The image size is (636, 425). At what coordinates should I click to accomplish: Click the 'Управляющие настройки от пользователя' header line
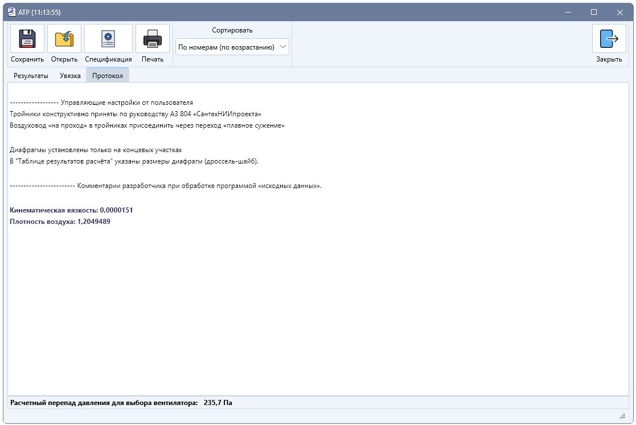pyautogui.click(x=101, y=103)
